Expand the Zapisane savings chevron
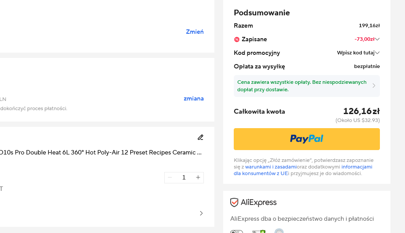405x233 pixels. [377, 39]
